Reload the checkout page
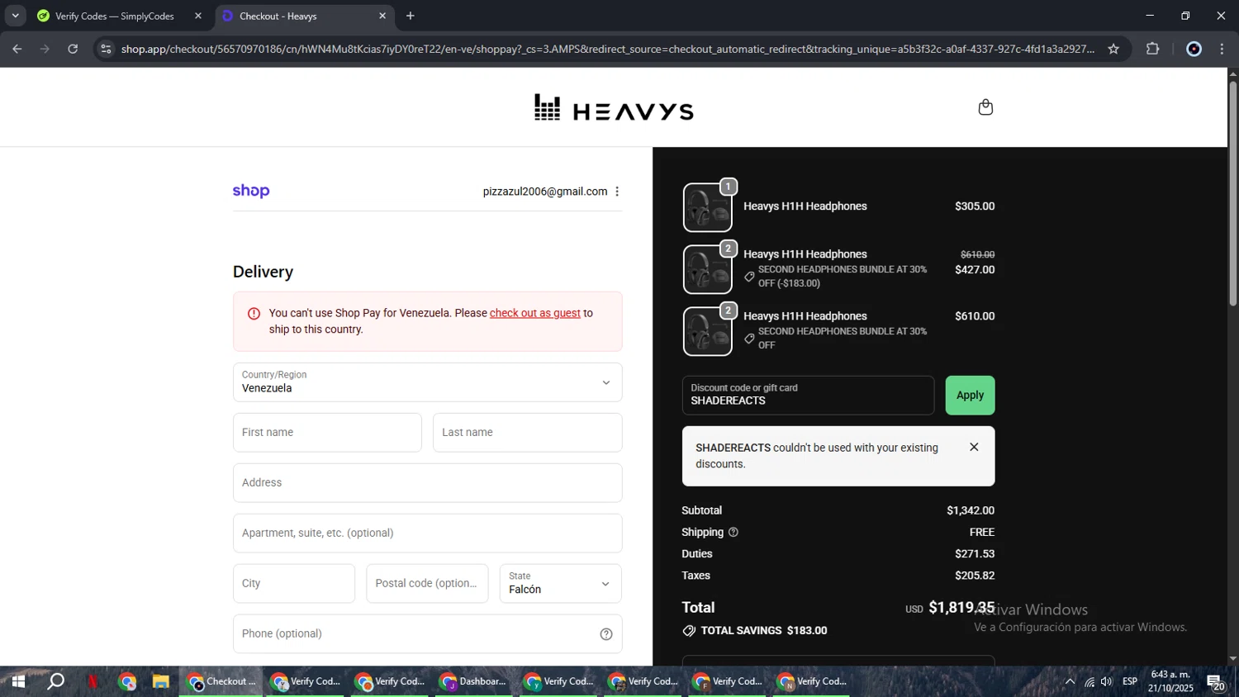1239x697 pixels. click(x=73, y=49)
